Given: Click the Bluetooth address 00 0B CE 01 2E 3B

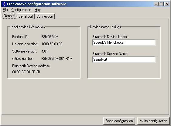Looking at the screenshot, I should coord(26,72).
